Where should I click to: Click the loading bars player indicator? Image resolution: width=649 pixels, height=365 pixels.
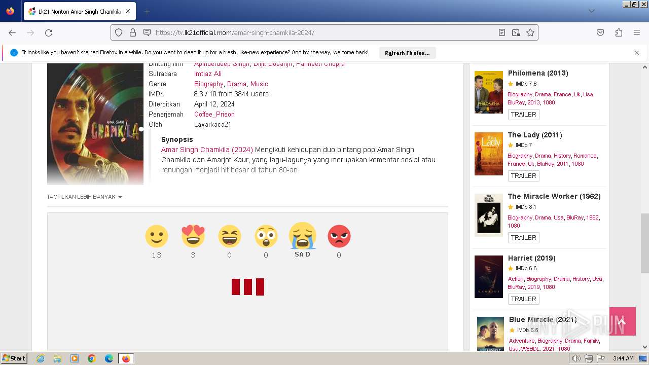tap(248, 287)
